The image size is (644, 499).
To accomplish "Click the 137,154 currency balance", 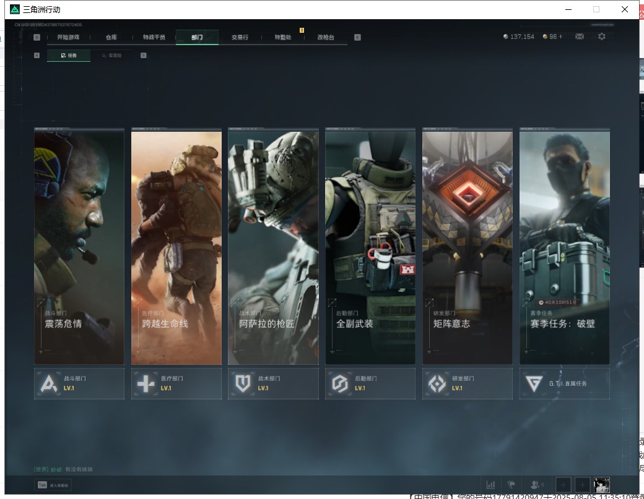I will pos(519,36).
